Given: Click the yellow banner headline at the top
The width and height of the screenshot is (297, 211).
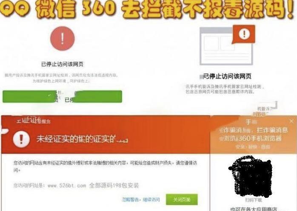Looking at the screenshot, I should 148,9.
